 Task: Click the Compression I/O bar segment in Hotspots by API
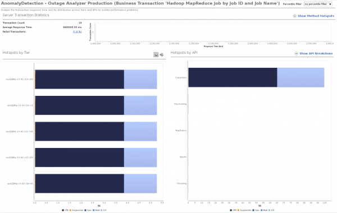pyautogui.click(x=300, y=77)
